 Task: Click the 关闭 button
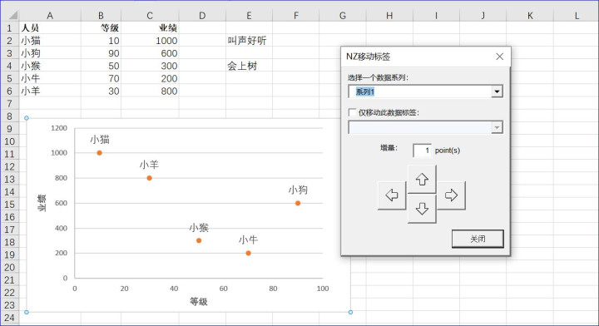(478, 239)
